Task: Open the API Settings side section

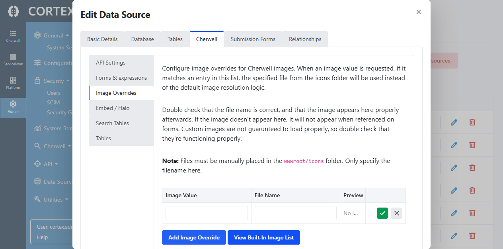Action: (121, 63)
